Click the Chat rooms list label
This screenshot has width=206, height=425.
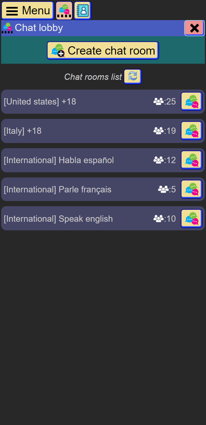click(93, 77)
